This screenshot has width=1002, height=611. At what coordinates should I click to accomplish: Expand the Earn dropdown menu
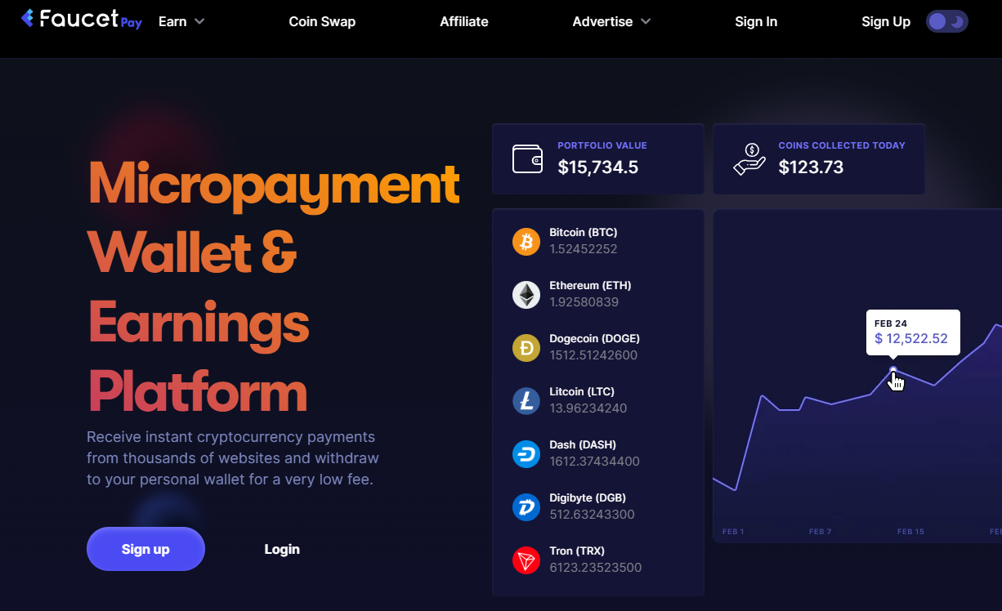click(181, 21)
